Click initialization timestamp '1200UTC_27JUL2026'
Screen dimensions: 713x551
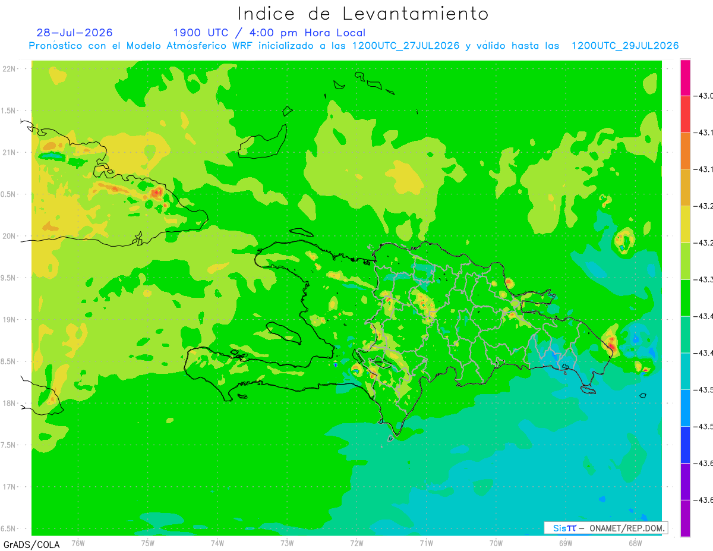click(x=406, y=46)
